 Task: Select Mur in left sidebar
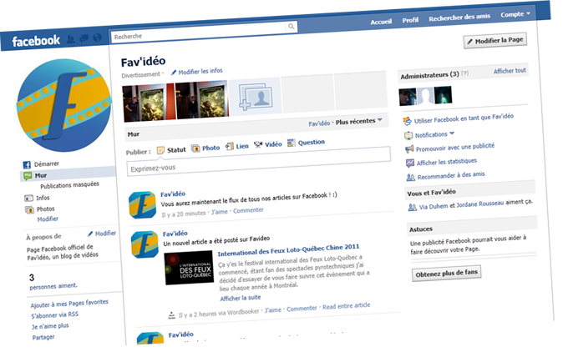click(68, 174)
